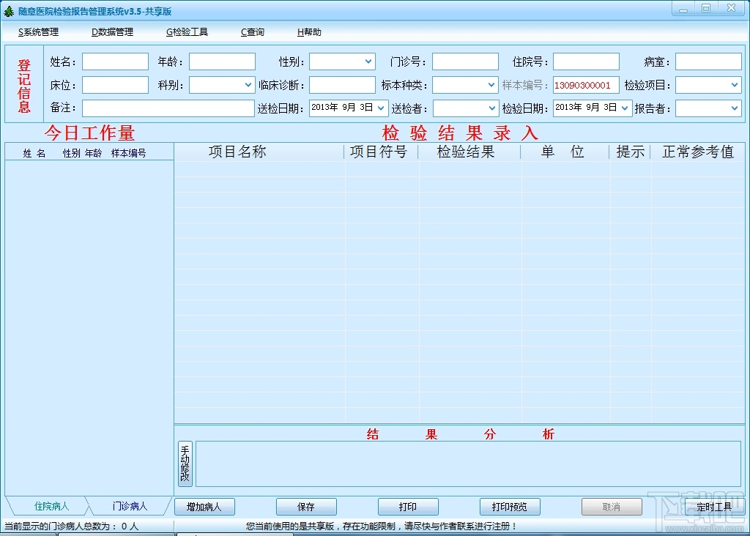Image resolution: width=750 pixels, height=536 pixels.
Task: Switch to the 门诊病人 tab
Action: pos(130,506)
